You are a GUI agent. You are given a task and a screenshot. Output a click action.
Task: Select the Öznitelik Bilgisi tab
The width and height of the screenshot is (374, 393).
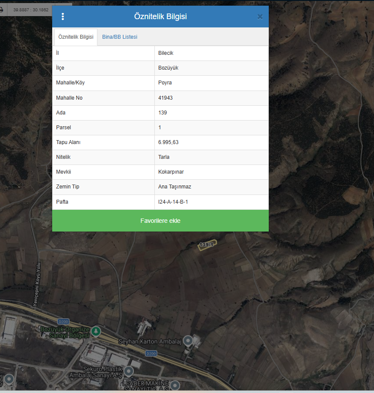coord(76,37)
